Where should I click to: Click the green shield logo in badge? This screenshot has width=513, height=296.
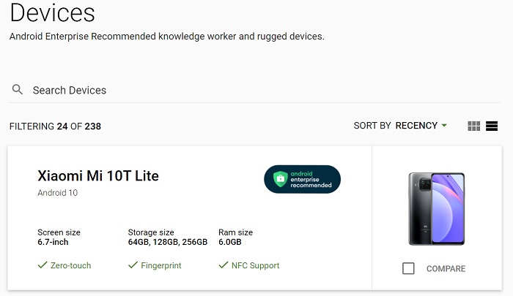(x=280, y=179)
